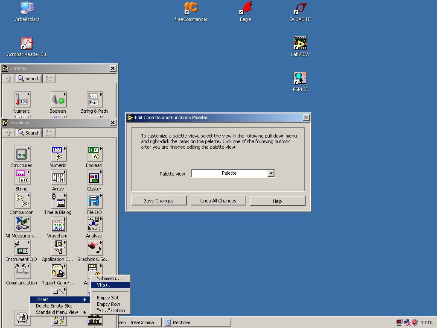
Task: Open the Instrument I/O palette
Action: click(x=22, y=248)
